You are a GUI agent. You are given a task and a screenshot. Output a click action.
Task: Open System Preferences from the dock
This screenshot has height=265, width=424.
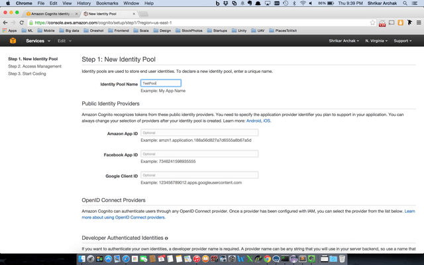[232, 259]
